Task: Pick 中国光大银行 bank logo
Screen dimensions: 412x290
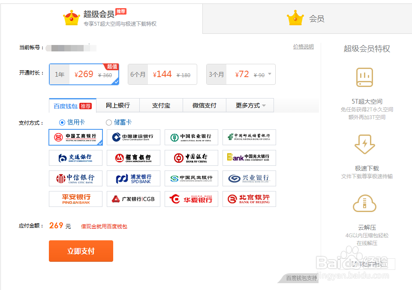Action: tap(249, 158)
